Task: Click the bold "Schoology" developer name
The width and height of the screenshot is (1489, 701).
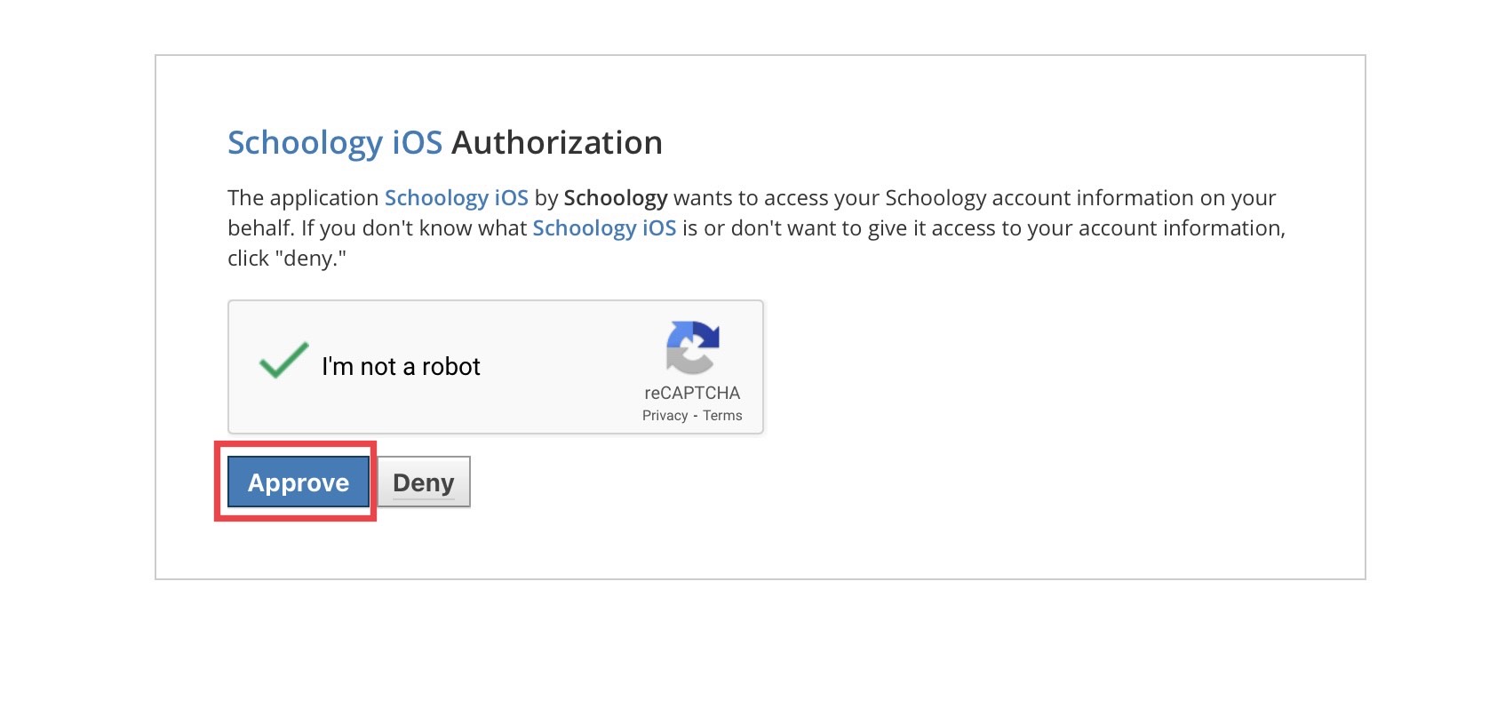Action: tap(616, 197)
